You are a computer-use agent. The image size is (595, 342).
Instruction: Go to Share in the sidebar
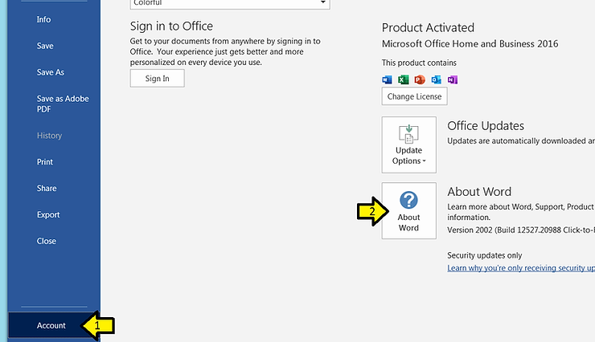pyautogui.click(x=47, y=189)
